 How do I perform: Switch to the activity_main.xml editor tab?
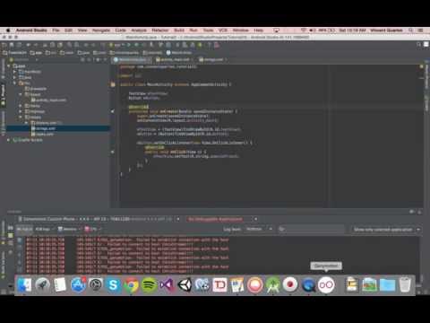174,59
